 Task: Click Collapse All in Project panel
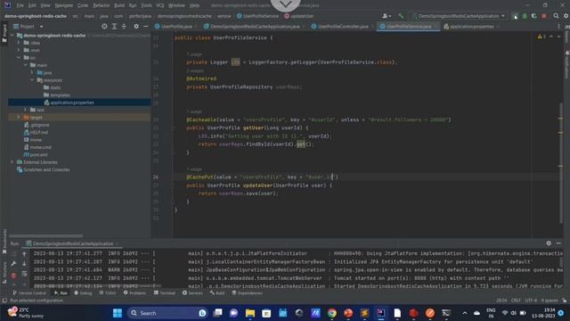pyautogui.click(x=124, y=27)
